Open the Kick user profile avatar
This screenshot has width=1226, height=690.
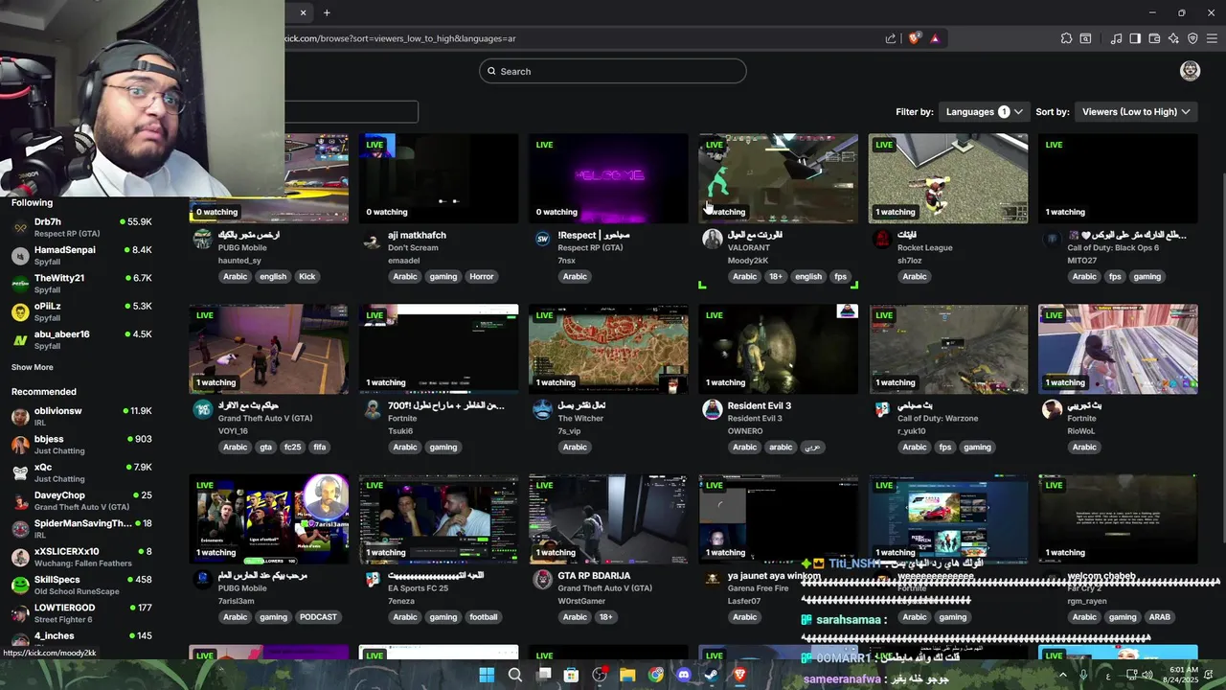(x=1190, y=71)
